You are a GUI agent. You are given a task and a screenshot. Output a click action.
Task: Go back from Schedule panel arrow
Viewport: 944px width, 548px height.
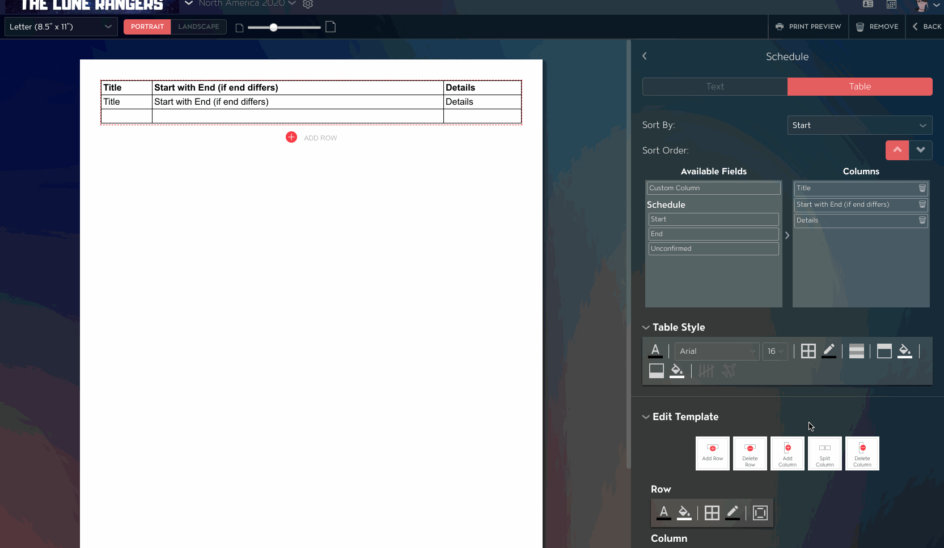coord(645,56)
